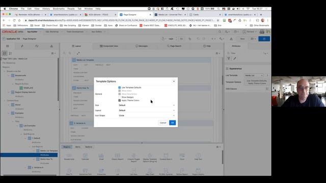
Task: Click the gallery pane vertical scrollbar
Action: pos(222,157)
